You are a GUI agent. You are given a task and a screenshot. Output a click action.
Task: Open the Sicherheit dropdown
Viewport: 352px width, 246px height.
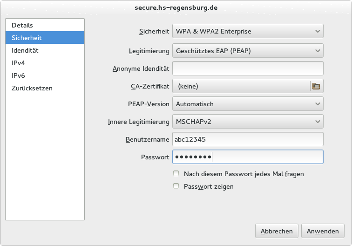click(x=248, y=32)
